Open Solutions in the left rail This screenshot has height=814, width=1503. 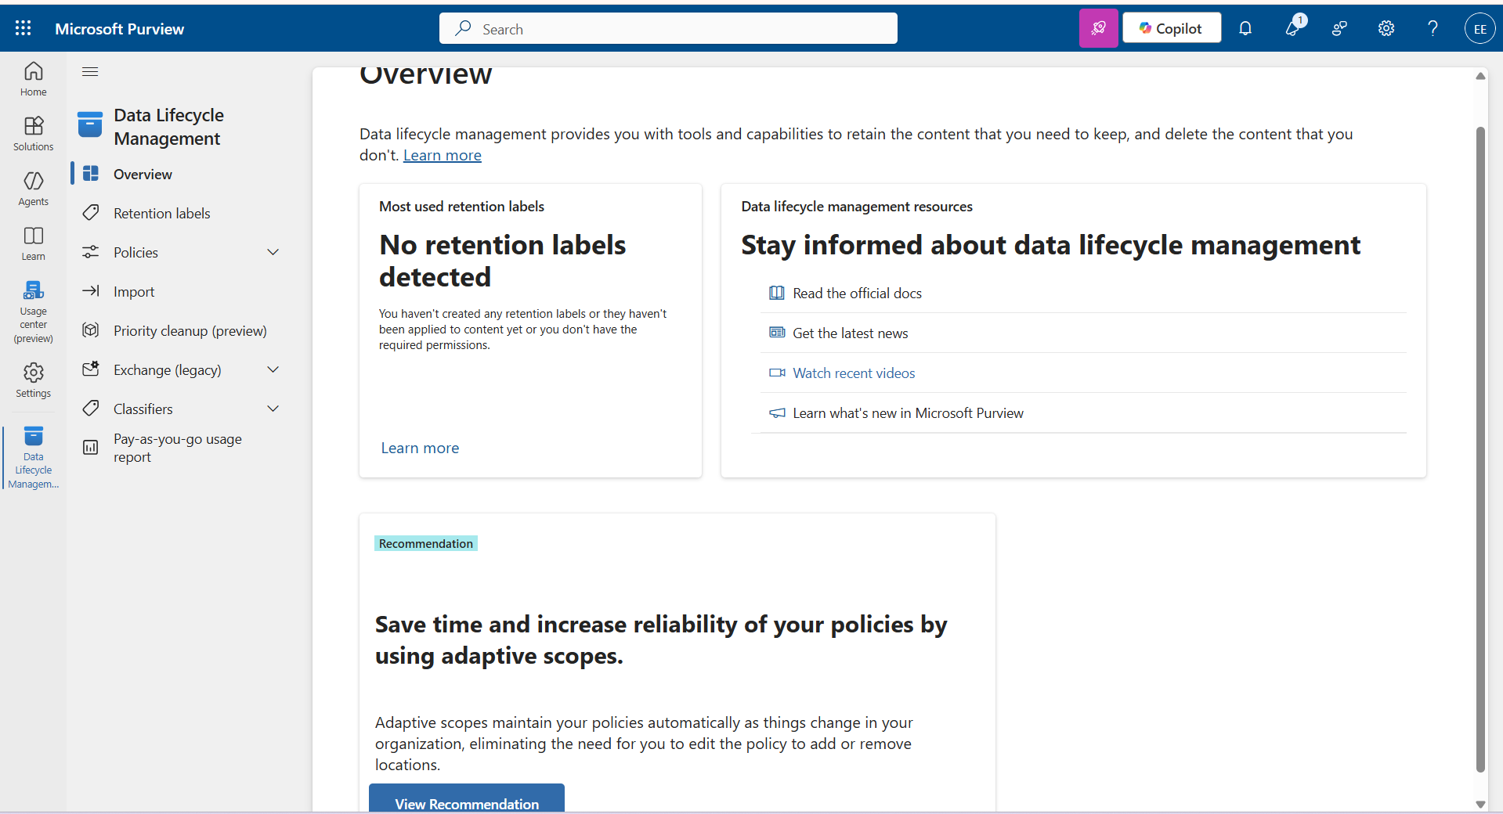coord(33,133)
